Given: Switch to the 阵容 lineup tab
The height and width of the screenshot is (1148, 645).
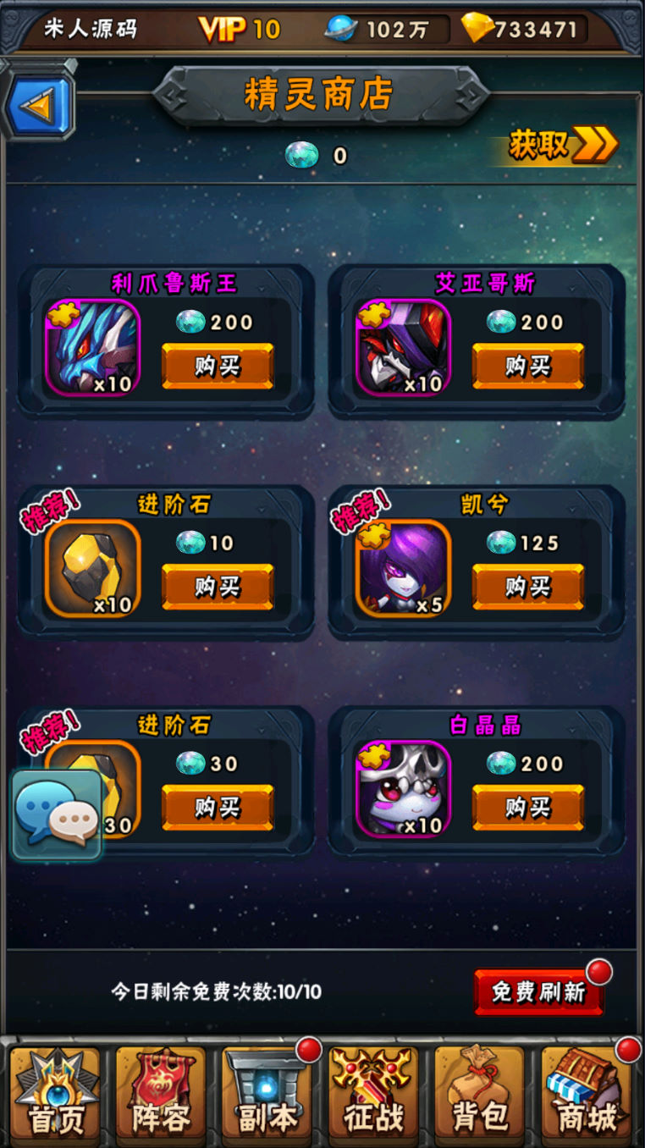Looking at the screenshot, I should pos(161,1091).
